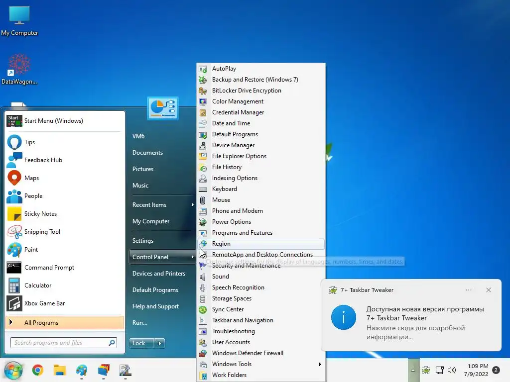This screenshot has height=382, width=510.
Task: Click the Lock button
Action: tap(141, 343)
